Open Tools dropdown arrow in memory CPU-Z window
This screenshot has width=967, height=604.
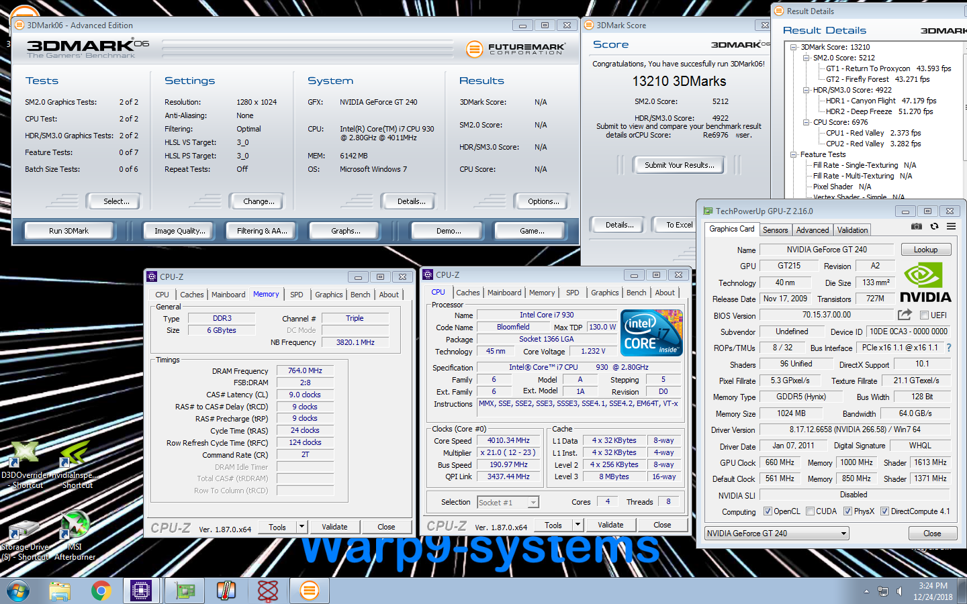pos(302,527)
